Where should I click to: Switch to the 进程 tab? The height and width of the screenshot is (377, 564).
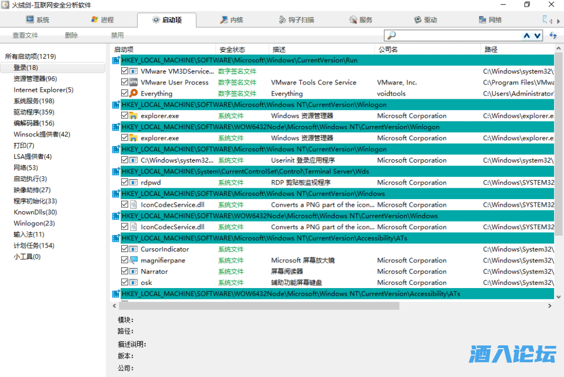(x=102, y=20)
